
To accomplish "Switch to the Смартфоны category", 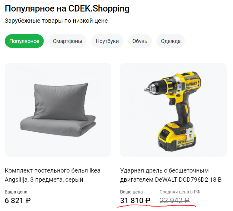I will coord(67,41).
